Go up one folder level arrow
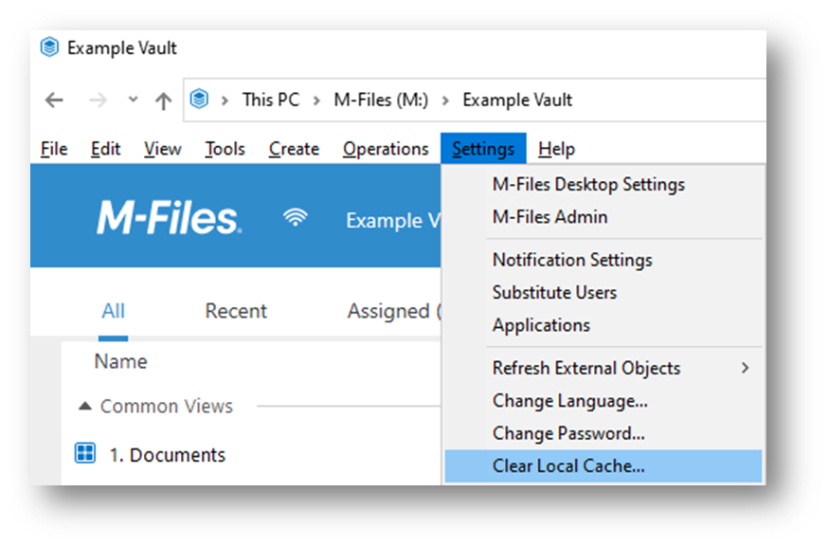 click(x=163, y=100)
